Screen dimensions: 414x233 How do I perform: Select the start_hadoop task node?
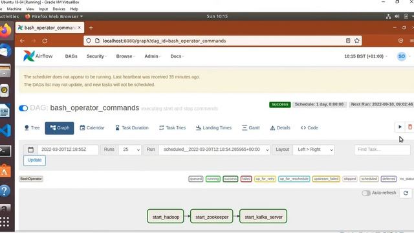(x=166, y=216)
